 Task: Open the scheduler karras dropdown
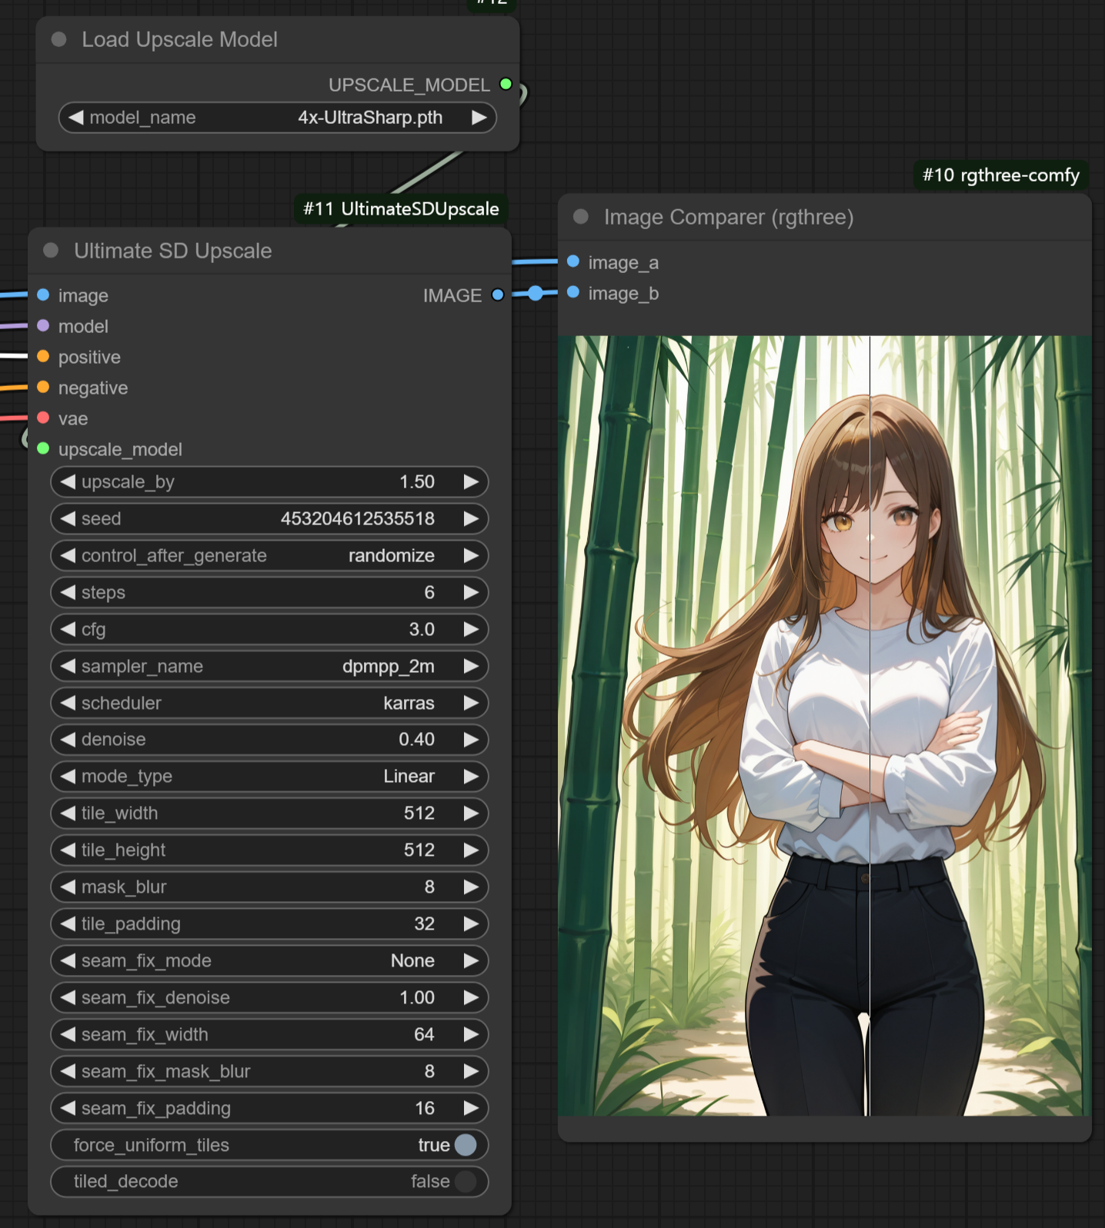[269, 704]
